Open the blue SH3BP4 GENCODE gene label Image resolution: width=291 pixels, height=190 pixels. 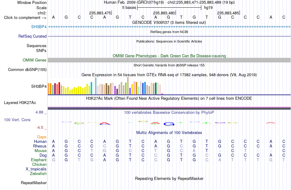tap(39, 27)
